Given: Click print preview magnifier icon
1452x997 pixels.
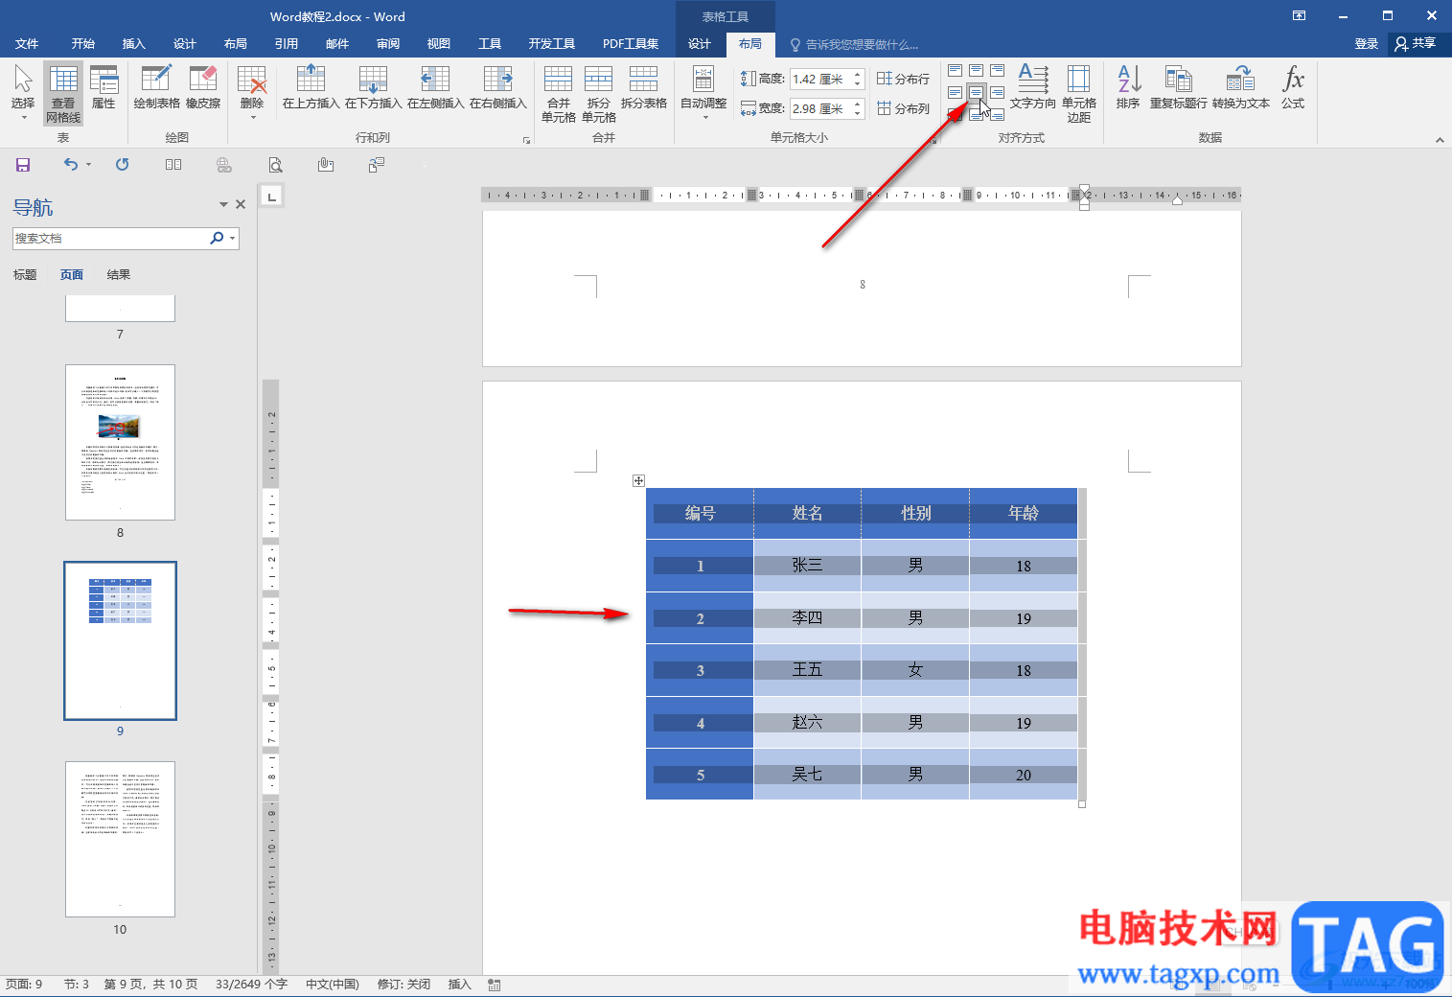Looking at the screenshot, I should (275, 165).
